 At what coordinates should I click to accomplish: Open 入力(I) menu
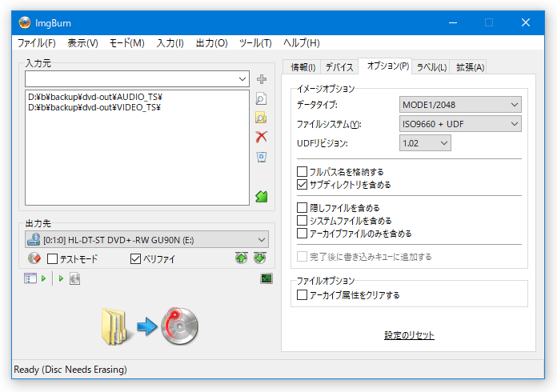[170, 43]
